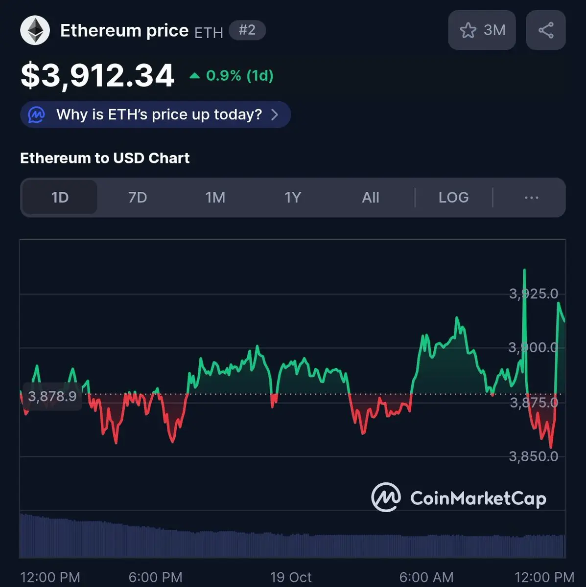
Task: Open the share icon button
Action: click(545, 30)
